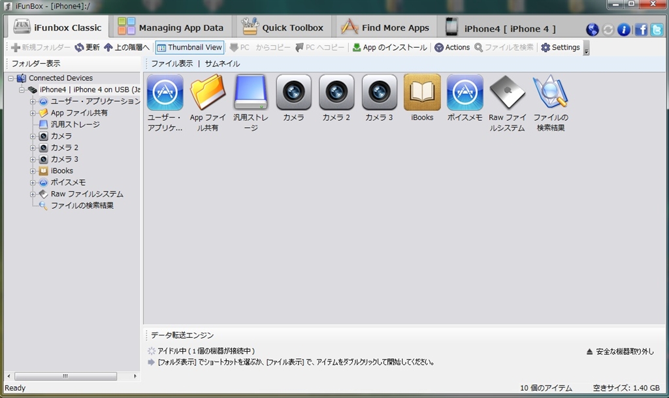Select the 汎用ストレージ drive thumbnail
Viewport: 669px width, 398px height.
pyautogui.click(x=250, y=93)
